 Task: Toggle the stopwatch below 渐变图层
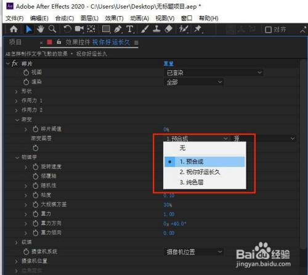pyautogui.click(x=36, y=148)
